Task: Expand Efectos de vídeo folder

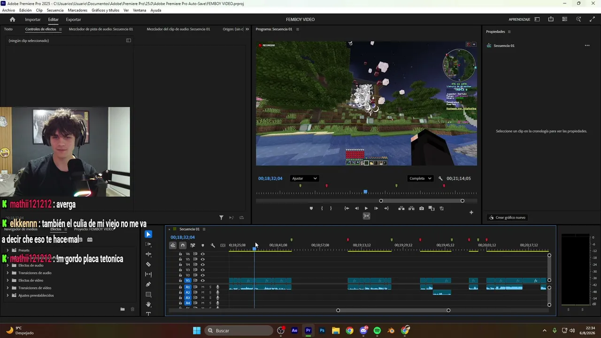Action: pyautogui.click(x=8, y=280)
